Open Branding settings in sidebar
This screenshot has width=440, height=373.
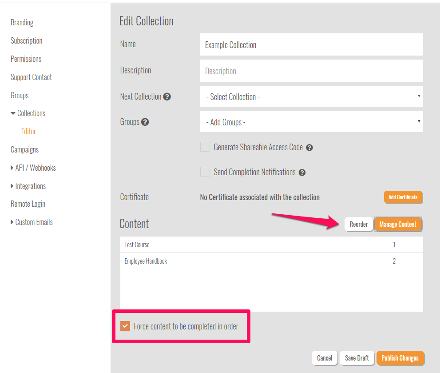pyautogui.click(x=22, y=23)
